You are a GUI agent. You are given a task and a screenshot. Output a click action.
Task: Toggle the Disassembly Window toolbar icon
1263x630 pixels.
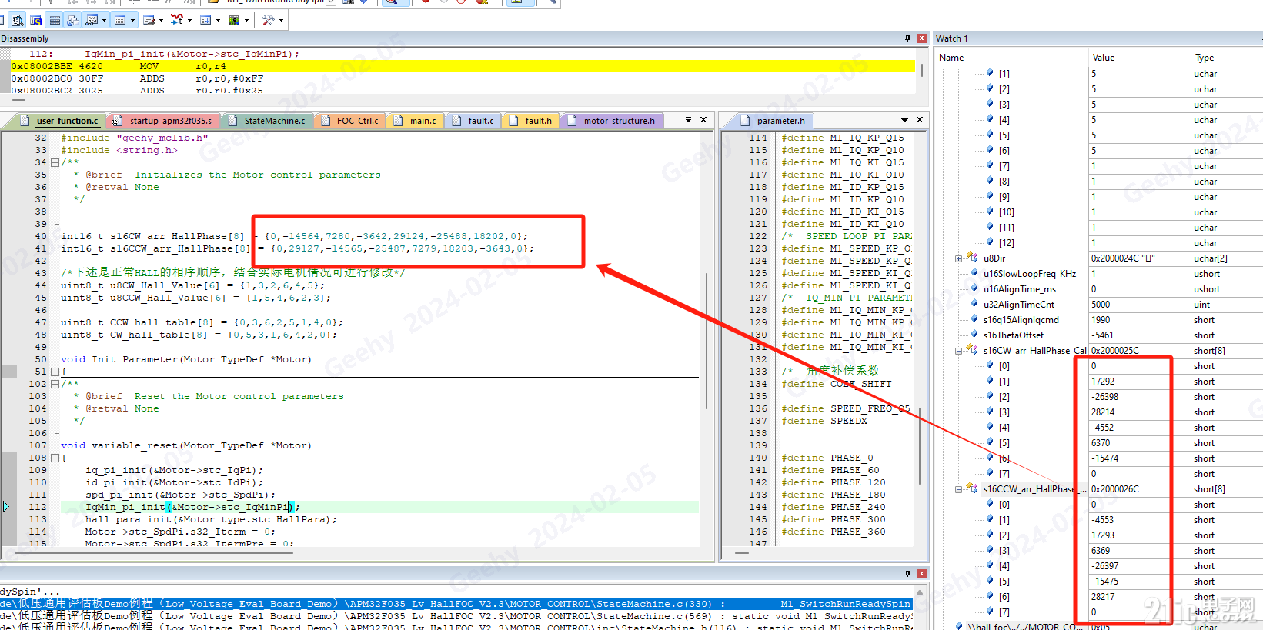click(x=17, y=20)
